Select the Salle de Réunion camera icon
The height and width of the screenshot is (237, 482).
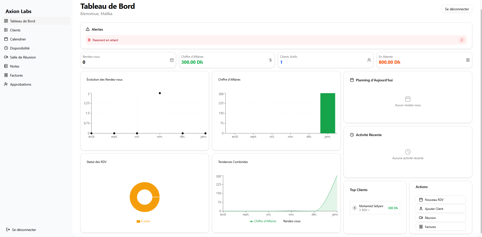coord(6,57)
